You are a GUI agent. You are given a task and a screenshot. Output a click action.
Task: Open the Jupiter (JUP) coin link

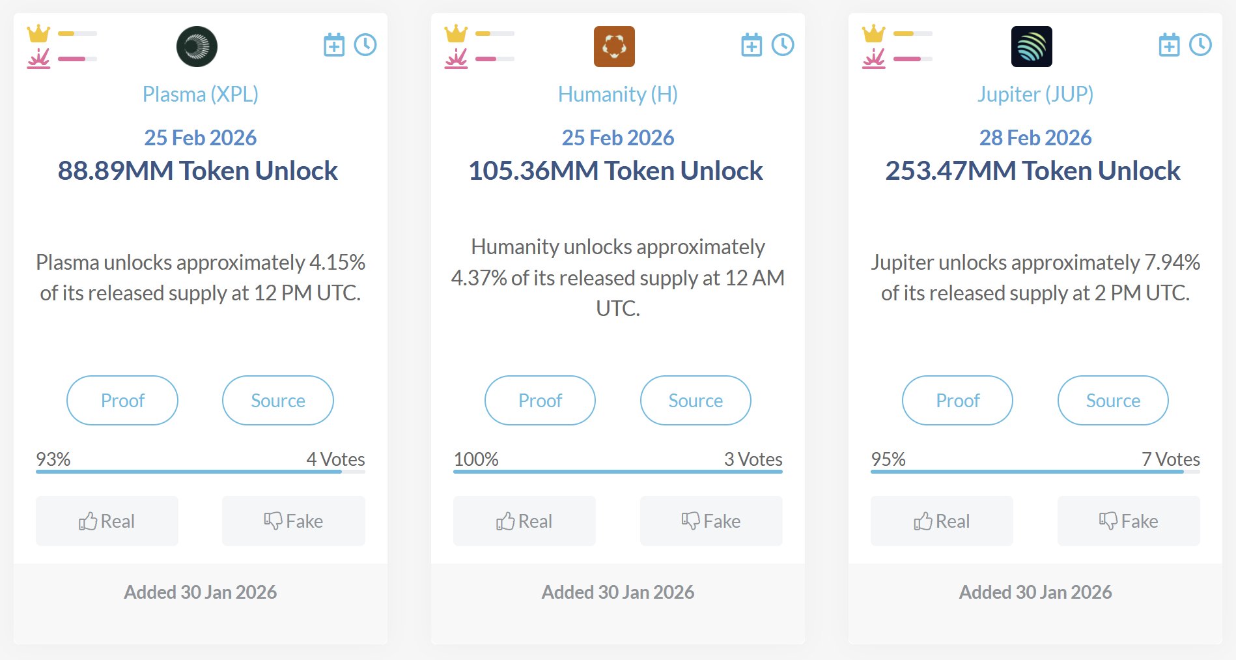pos(1035,94)
